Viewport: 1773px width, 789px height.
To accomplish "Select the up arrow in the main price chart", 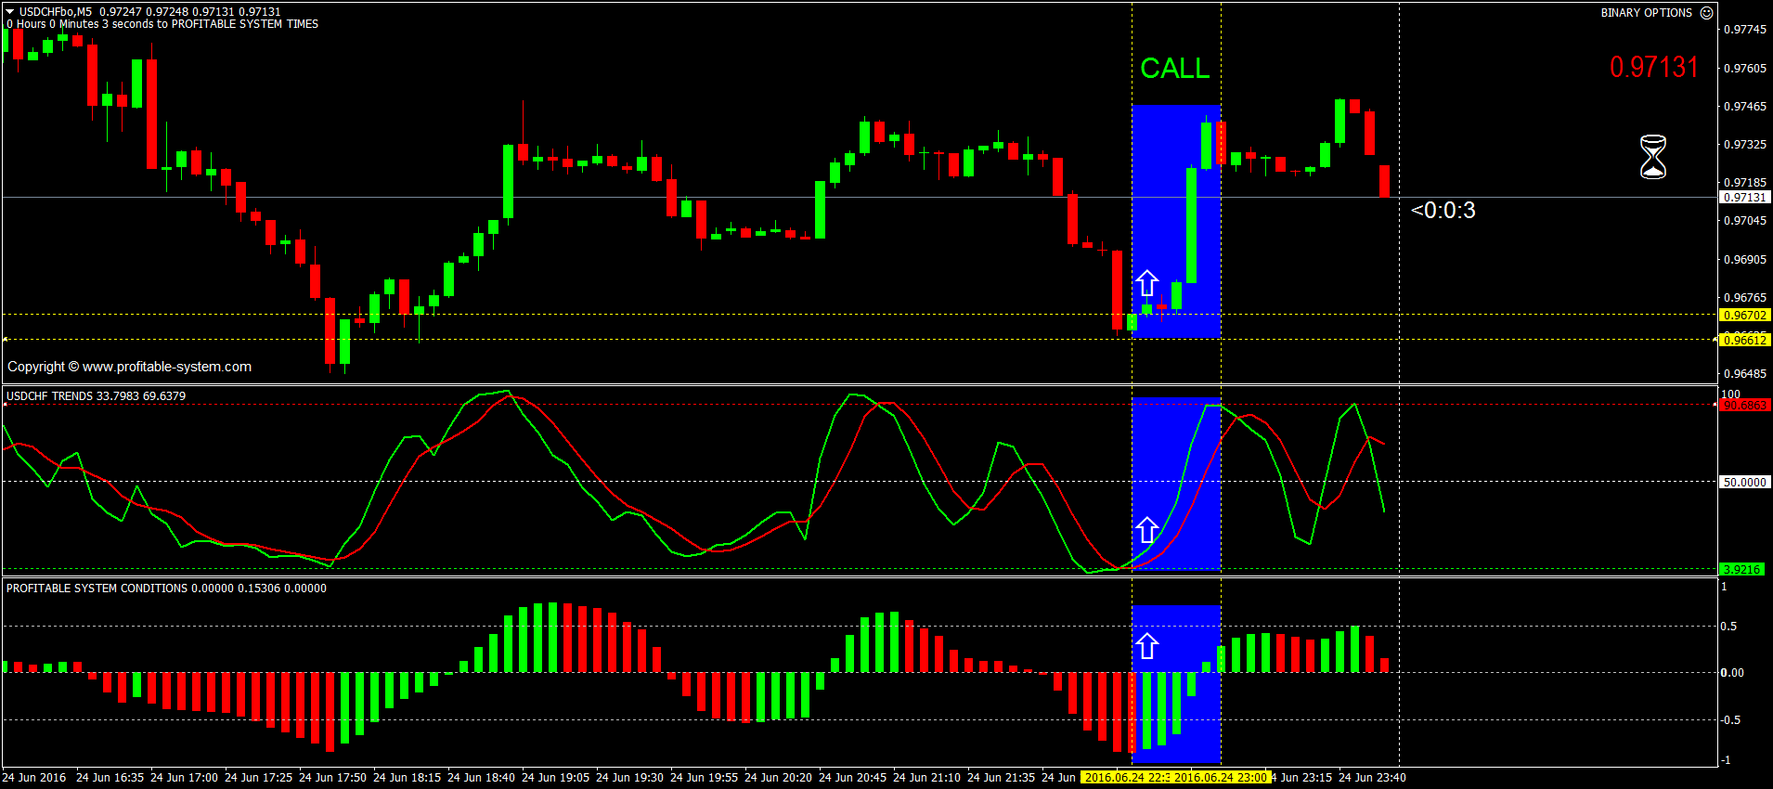I will (x=1147, y=283).
